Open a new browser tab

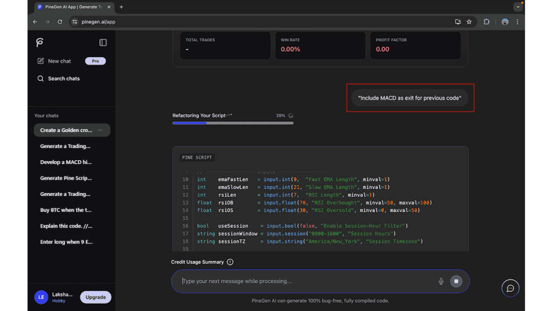(121, 7)
